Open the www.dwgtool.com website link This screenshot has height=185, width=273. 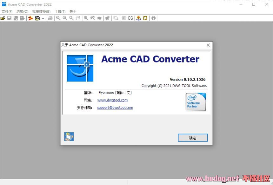(112, 100)
